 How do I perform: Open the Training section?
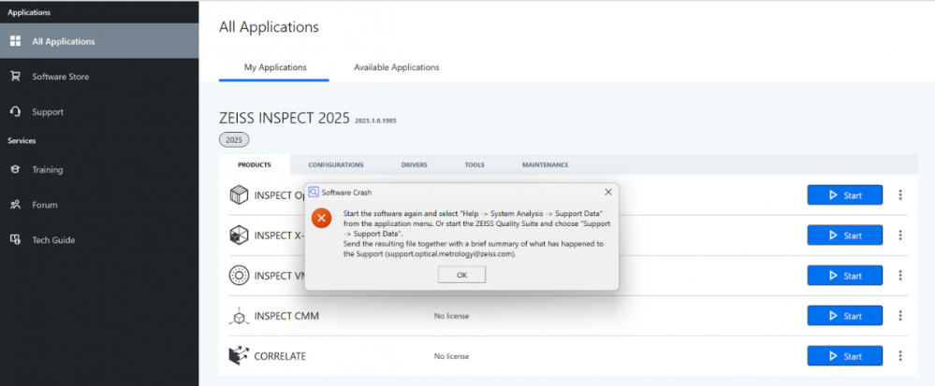click(47, 170)
